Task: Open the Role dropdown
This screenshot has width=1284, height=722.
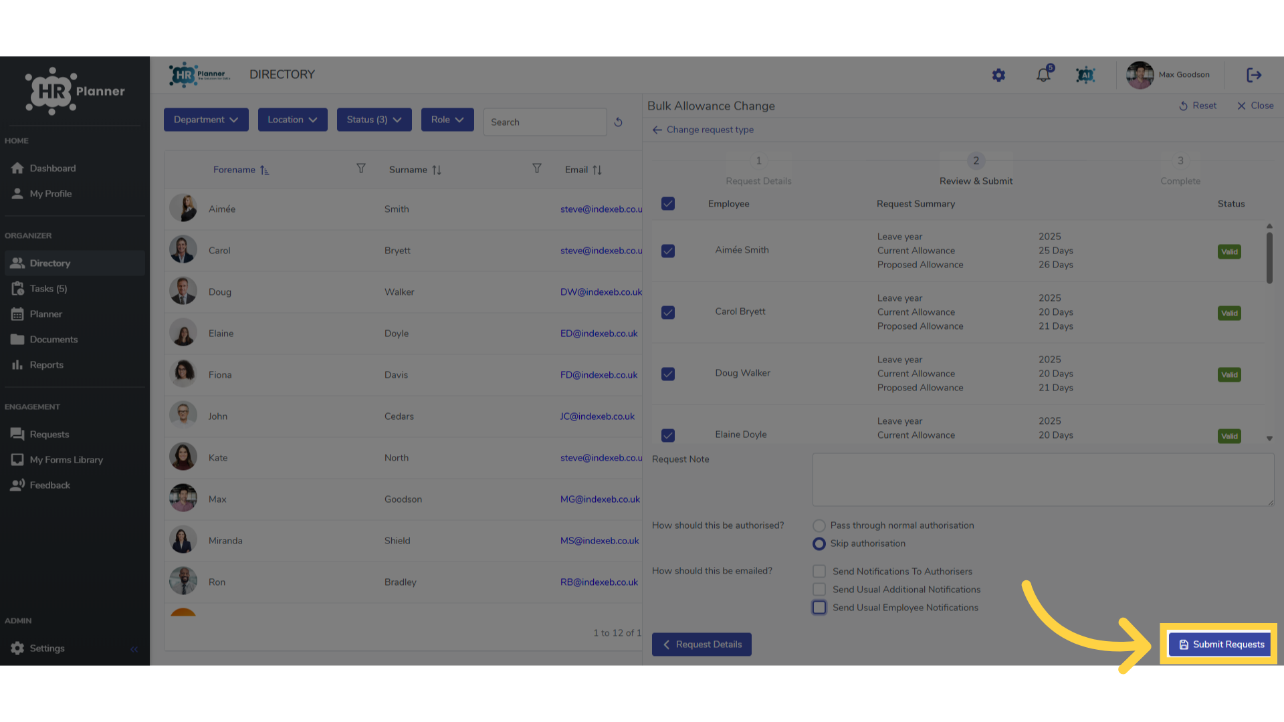Action: coord(447,120)
